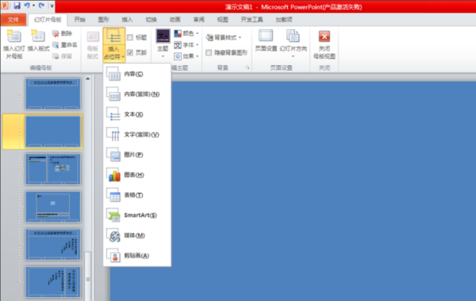This screenshot has width=476, height=301.
Task: Pick the SmartArt placeholder icon in menu
Action: [113, 215]
